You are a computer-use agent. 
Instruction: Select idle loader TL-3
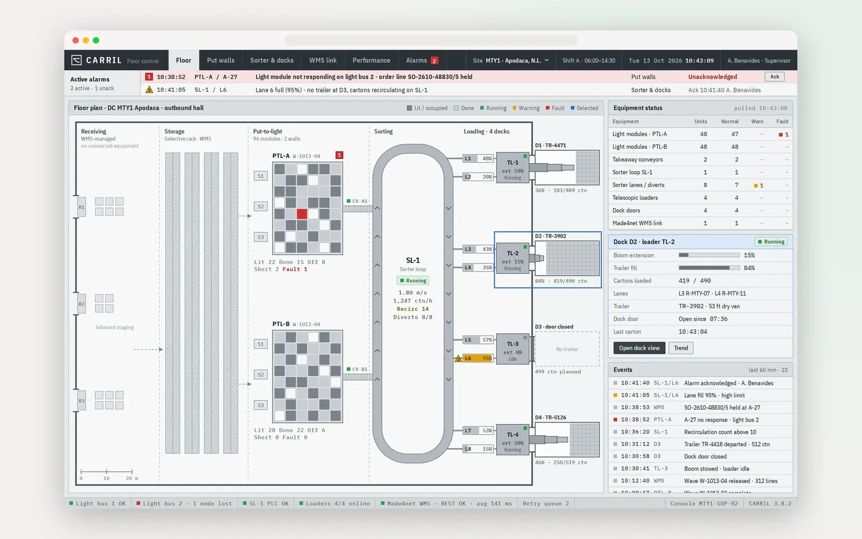tap(512, 350)
